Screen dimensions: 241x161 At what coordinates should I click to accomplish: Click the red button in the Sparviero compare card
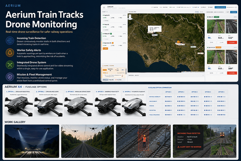(x=232, y=73)
